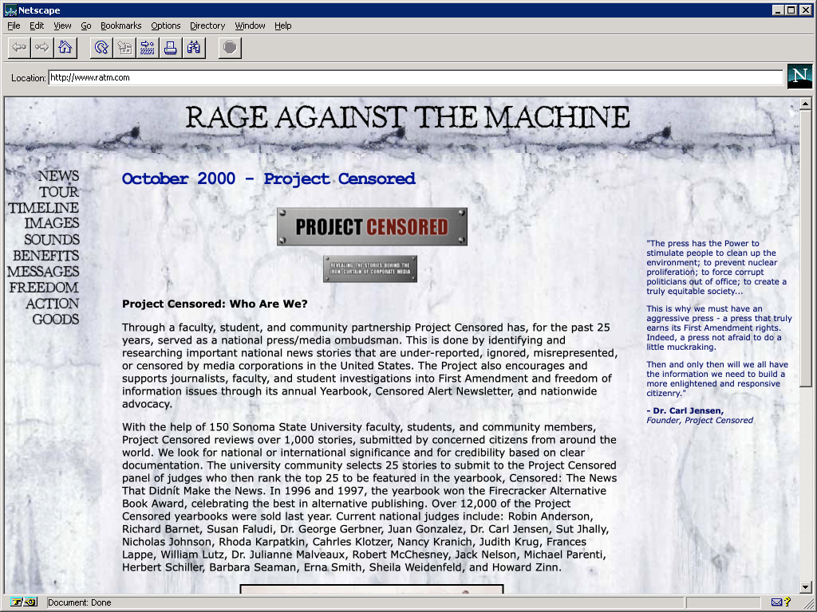The height and width of the screenshot is (612, 817).
Task: Open the Window menu
Action: click(x=250, y=25)
